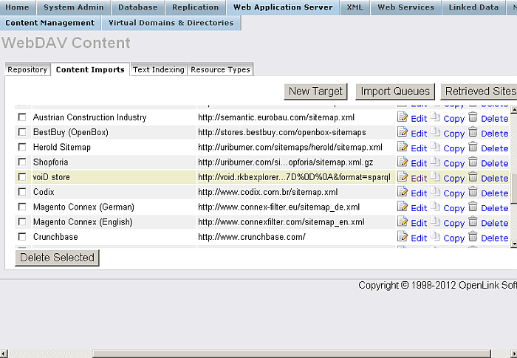
Task: Click the Delete Selected button
Action: tap(57, 258)
